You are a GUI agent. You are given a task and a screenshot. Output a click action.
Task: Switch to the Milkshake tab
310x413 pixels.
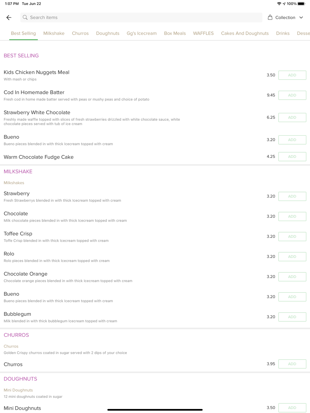(54, 33)
